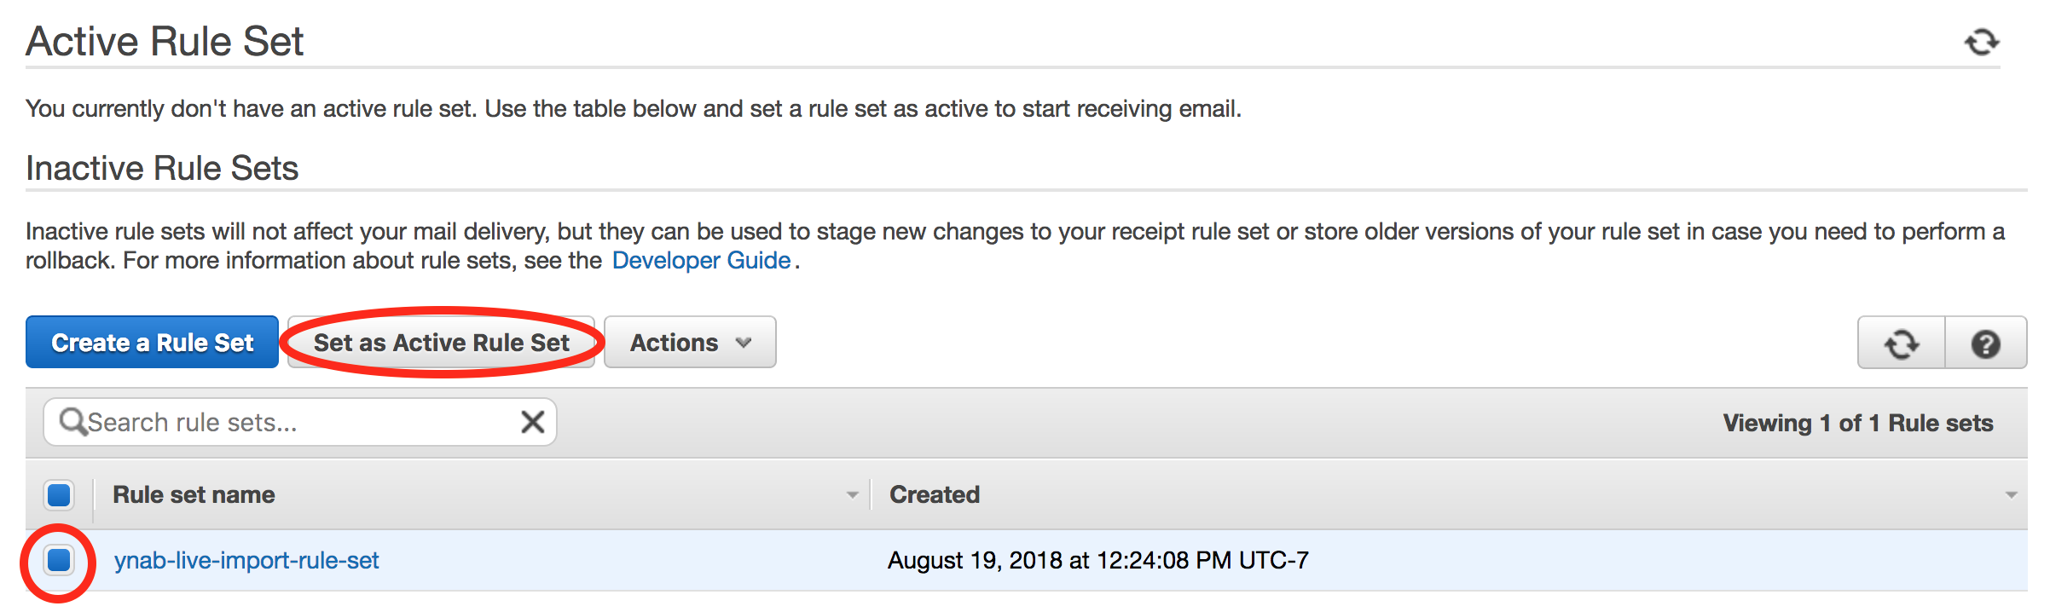This screenshot has height=612, width=2050.
Task: Toggle checkbox for ynab-live-import-rule-set
Action: [x=59, y=560]
